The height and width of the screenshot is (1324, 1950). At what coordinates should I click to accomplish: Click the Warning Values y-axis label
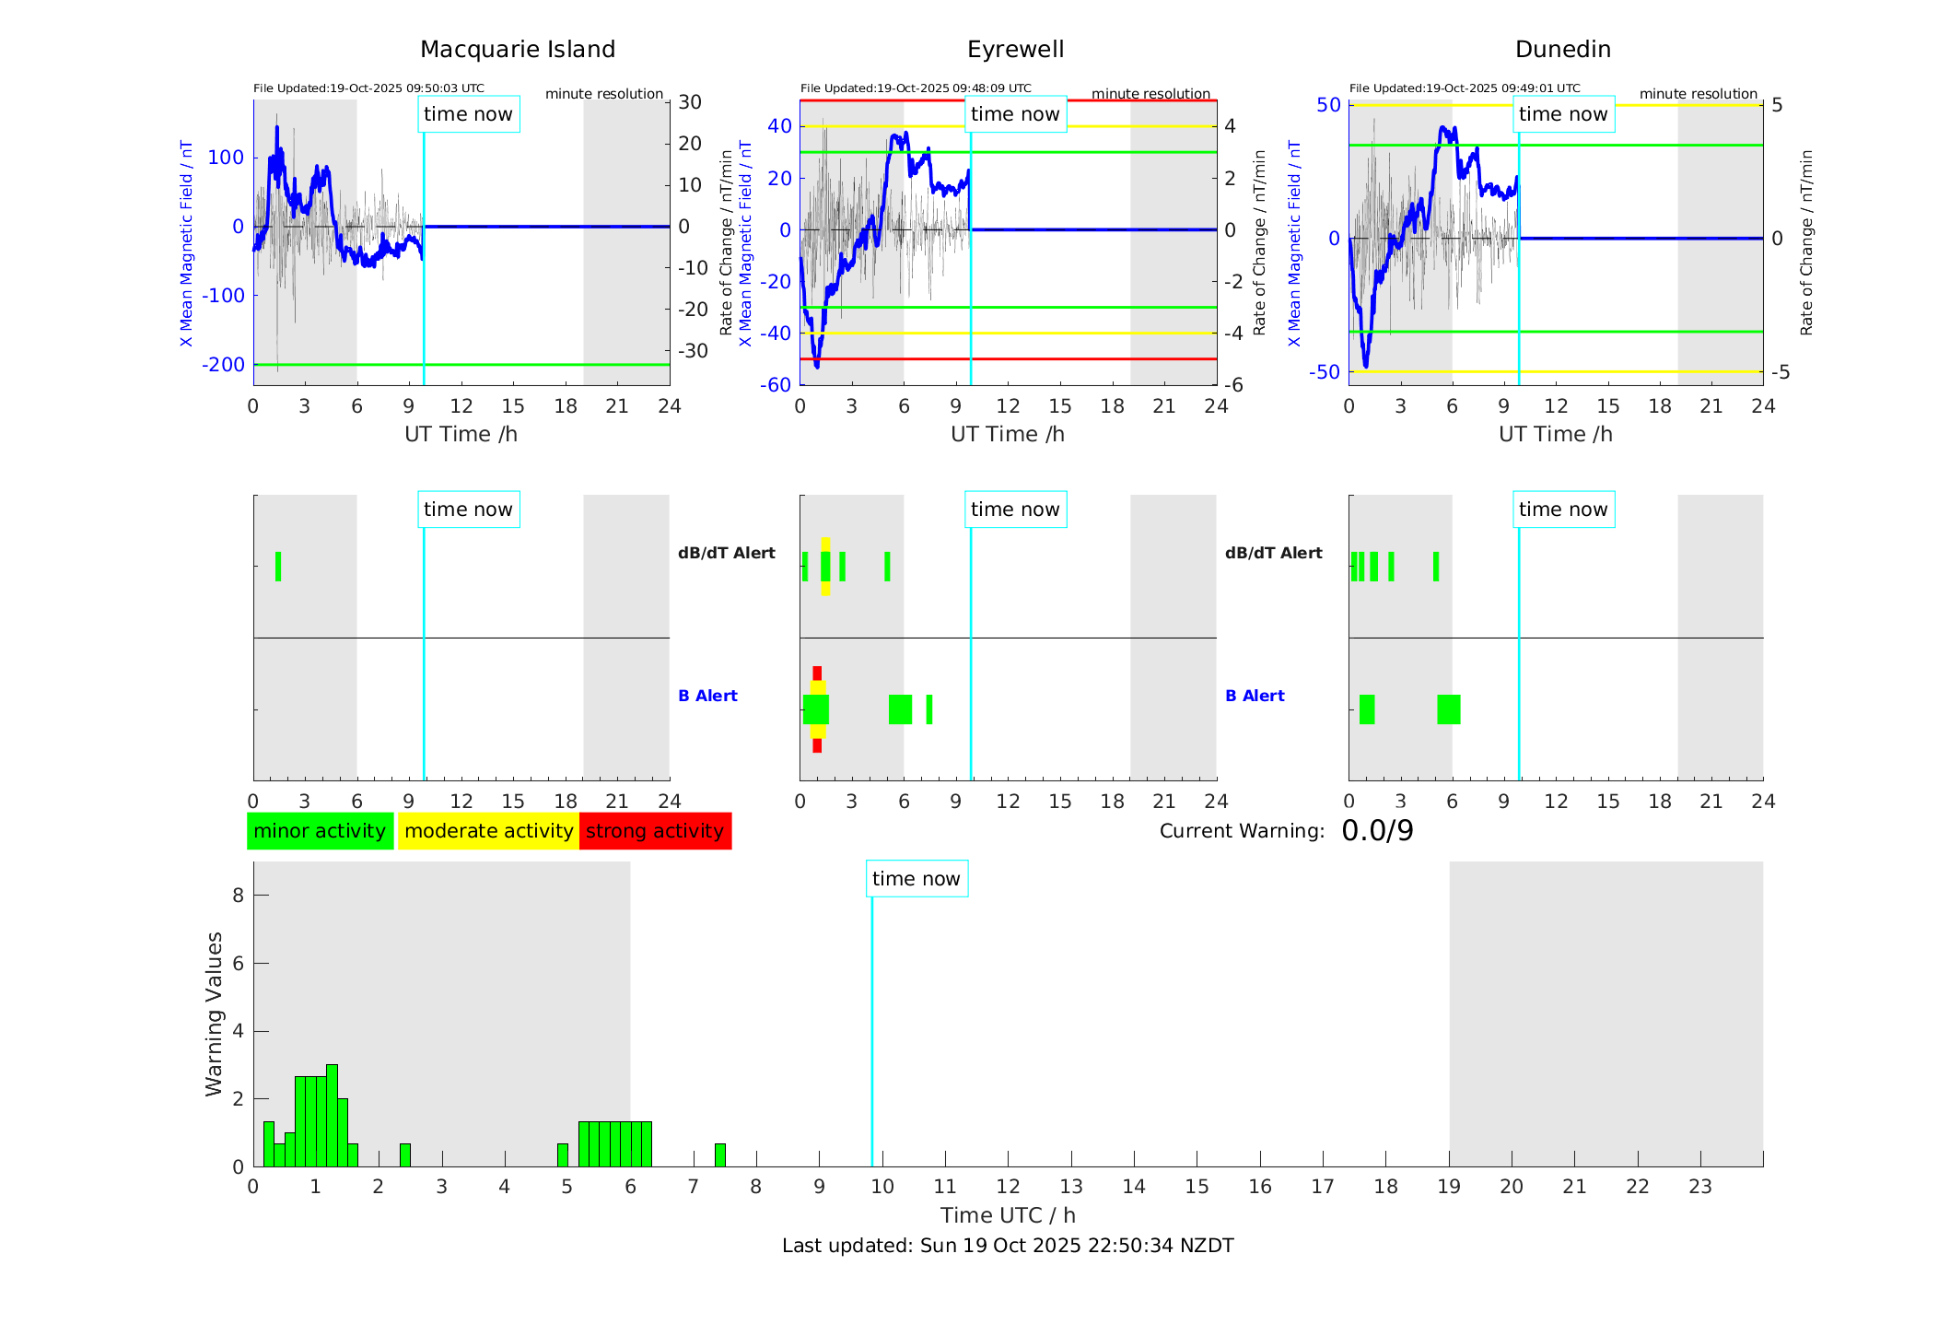coord(214,1014)
